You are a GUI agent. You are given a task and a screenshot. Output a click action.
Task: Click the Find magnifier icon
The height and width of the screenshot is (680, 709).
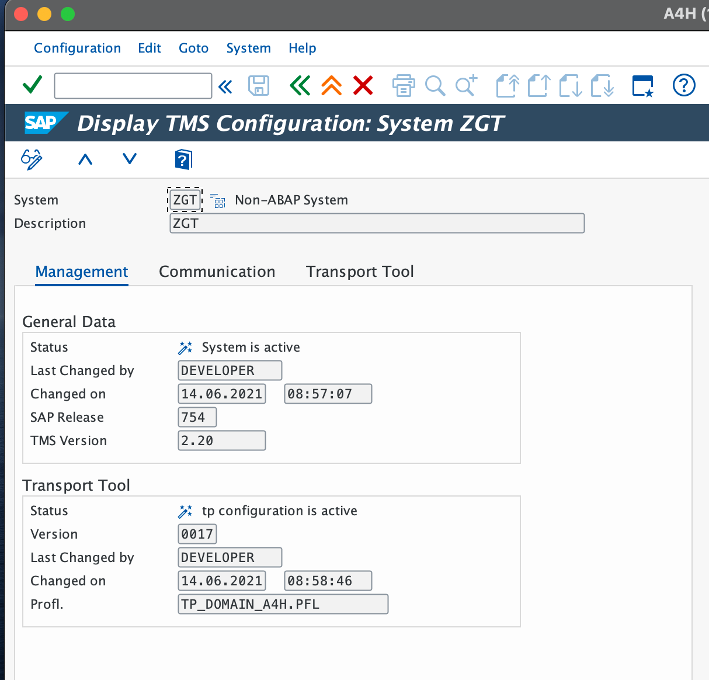point(435,86)
